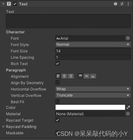Open the Font Style dropdown
Viewport: 133px width, 140px height.
pyautogui.click(x=93, y=44)
